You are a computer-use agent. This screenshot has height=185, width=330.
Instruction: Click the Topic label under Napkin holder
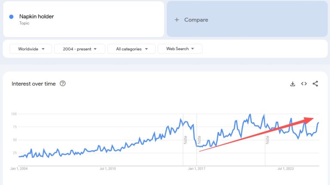coord(24,23)
